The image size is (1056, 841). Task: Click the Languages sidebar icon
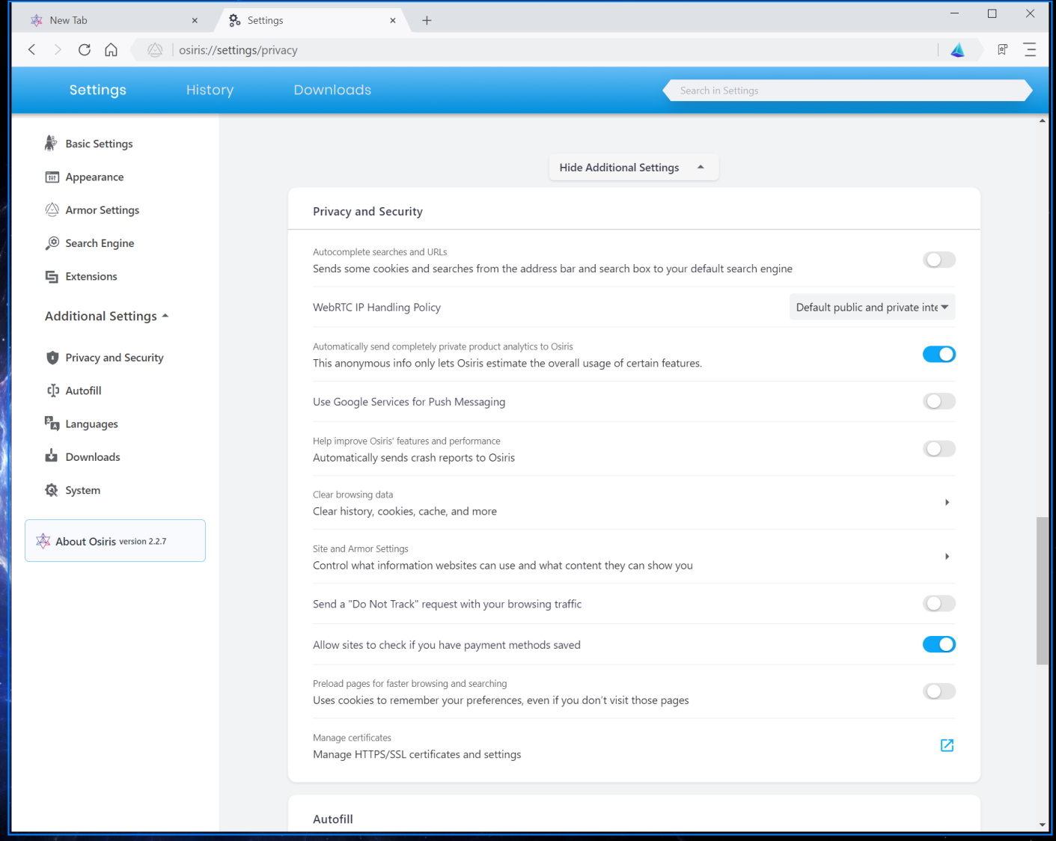pos(52,423)
